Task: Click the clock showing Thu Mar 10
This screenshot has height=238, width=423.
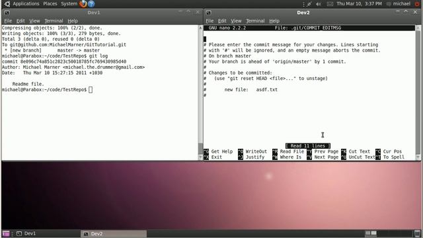Action: 359,4
